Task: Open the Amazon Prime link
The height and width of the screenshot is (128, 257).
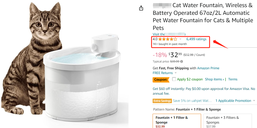Action: click(x=208, y=68)
